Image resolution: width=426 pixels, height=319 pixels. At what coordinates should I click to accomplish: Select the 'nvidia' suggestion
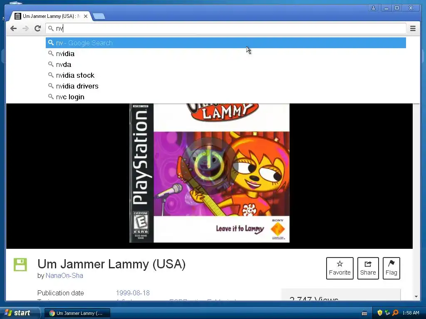point(226,54)
